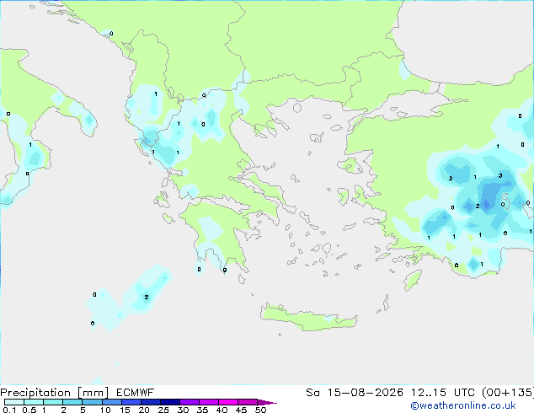Select the 30–35 mm purple legend swatch
Image resolution: width=534 pixels, height=413 pixels.
click(x=189, y=402)
